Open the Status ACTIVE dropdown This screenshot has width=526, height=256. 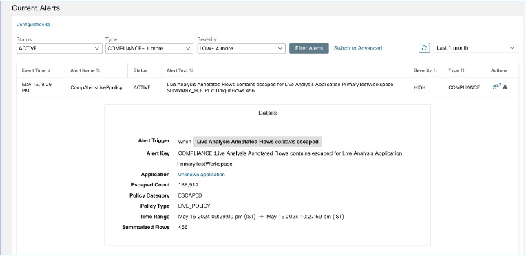[59, 48]
